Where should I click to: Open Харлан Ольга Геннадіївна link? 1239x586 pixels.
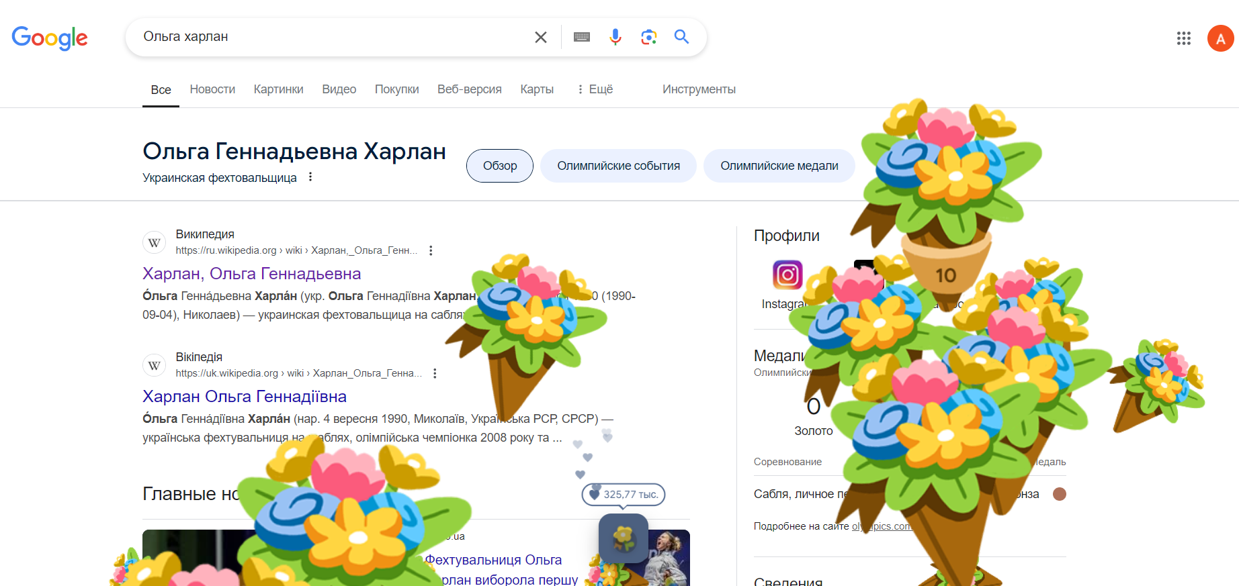click(245, 397)
